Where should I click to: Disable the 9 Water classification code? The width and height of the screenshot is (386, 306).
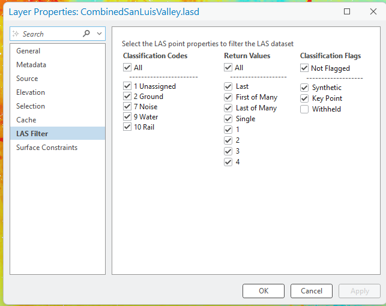point(127,117)
